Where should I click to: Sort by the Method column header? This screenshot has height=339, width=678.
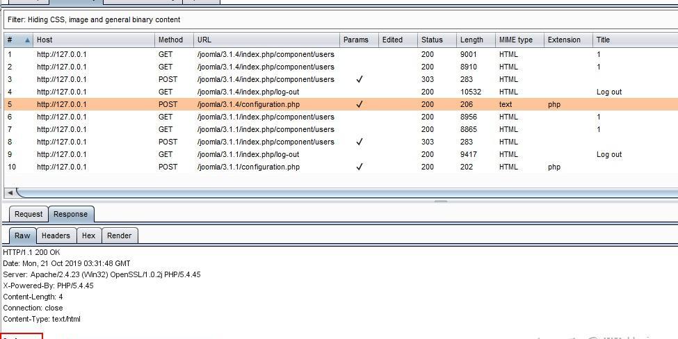point(174,40)
